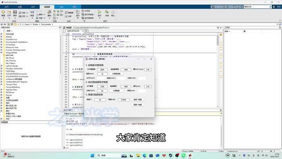
Task: Click the focal length field with value 16
Action: pos(102,74)
